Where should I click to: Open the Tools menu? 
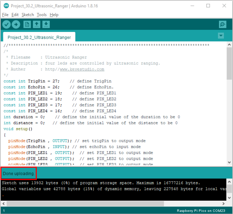pyautogui.click(x=42, y=15)
